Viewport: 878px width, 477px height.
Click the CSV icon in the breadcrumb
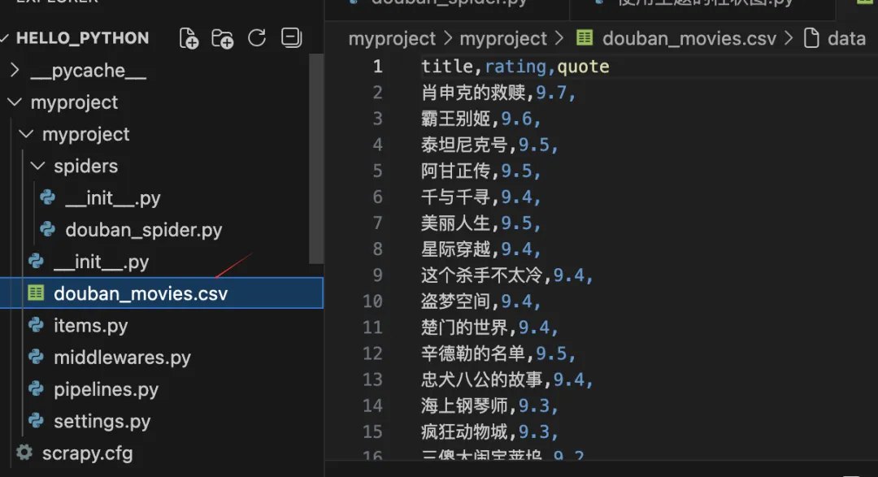585,37
